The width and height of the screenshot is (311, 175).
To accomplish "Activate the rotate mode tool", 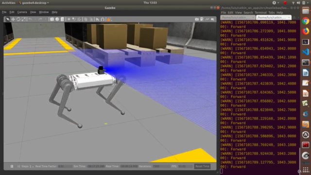I will coord(18,19).
